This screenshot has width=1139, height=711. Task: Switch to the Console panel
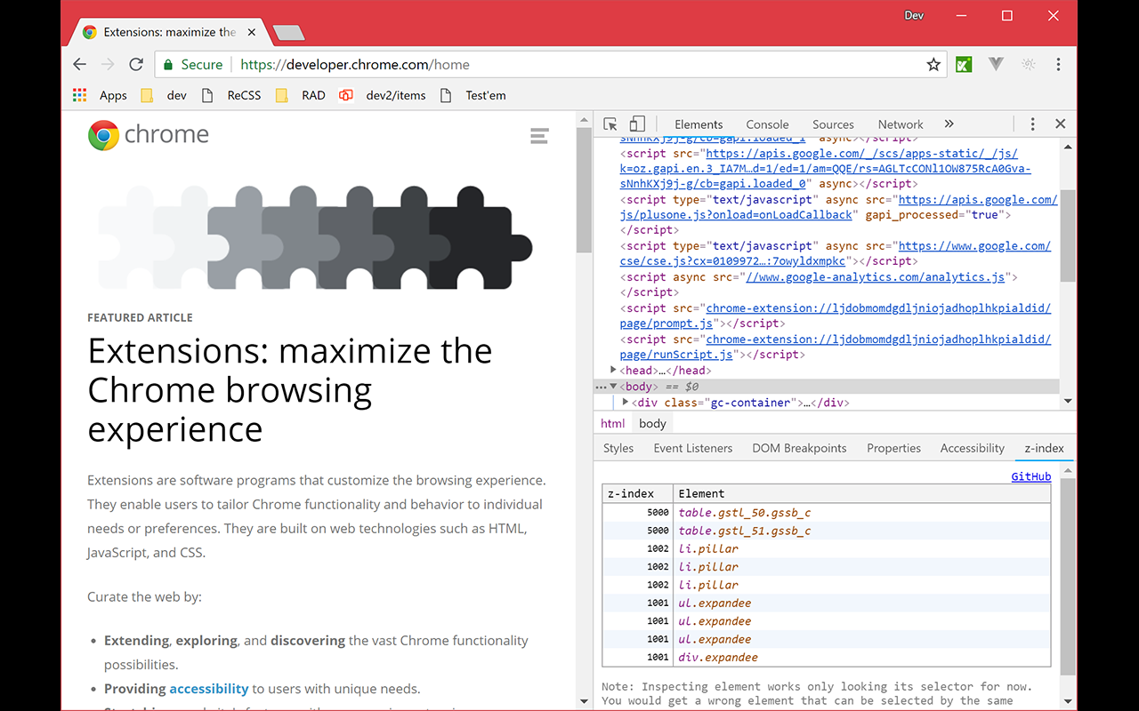click(x=767, y=124)
